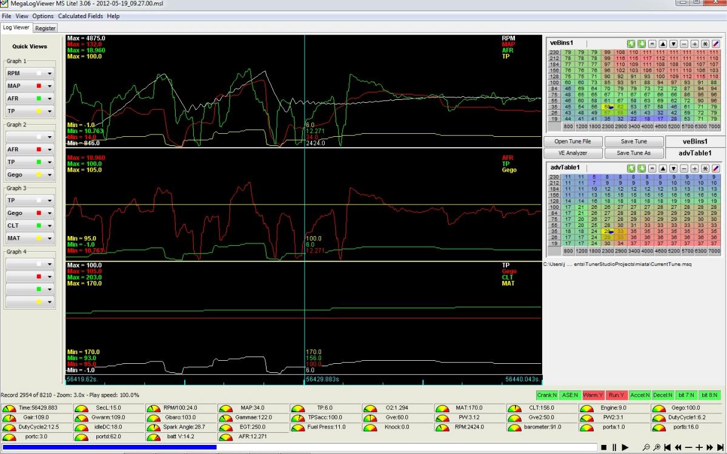Jump to the end of the log

point(721,447)
